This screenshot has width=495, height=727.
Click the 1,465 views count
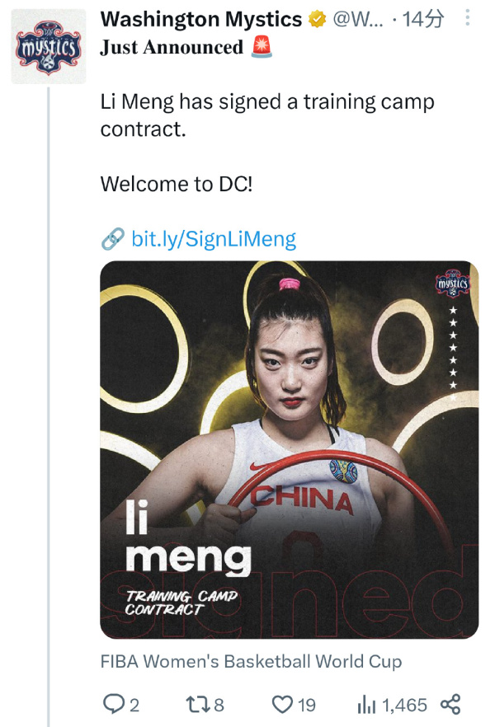[x=405, y=704]
